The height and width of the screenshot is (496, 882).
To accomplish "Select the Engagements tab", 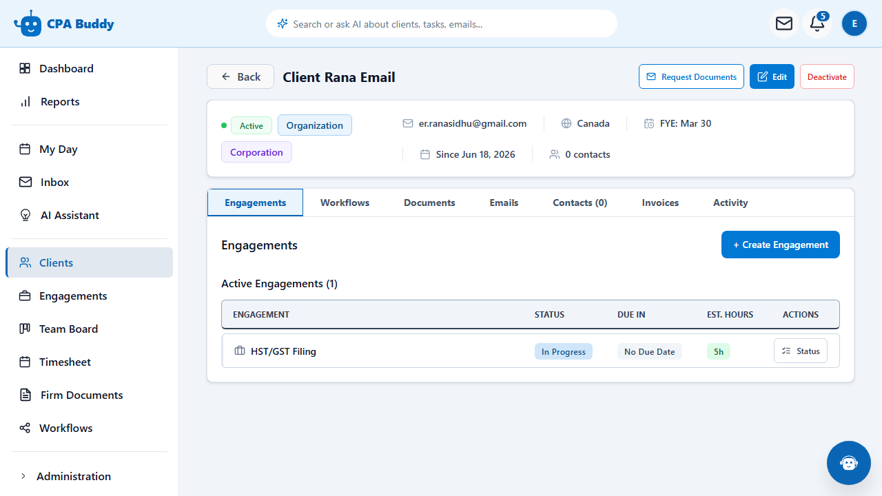I will click(x=256, y=203).
